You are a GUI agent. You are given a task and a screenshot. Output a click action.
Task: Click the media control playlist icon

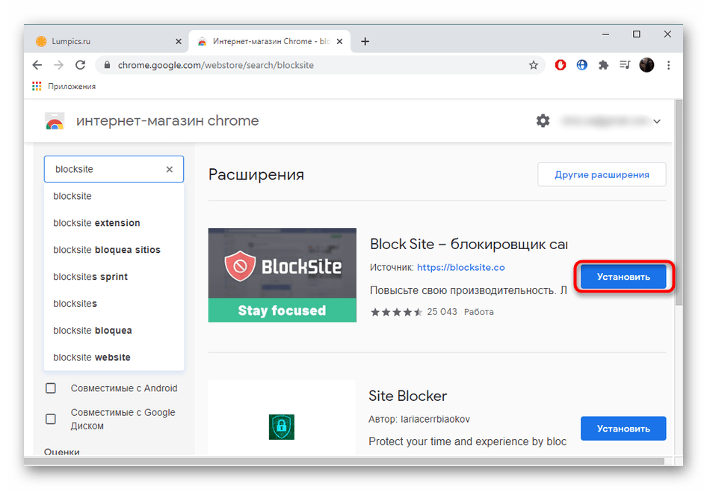(625, 65)
